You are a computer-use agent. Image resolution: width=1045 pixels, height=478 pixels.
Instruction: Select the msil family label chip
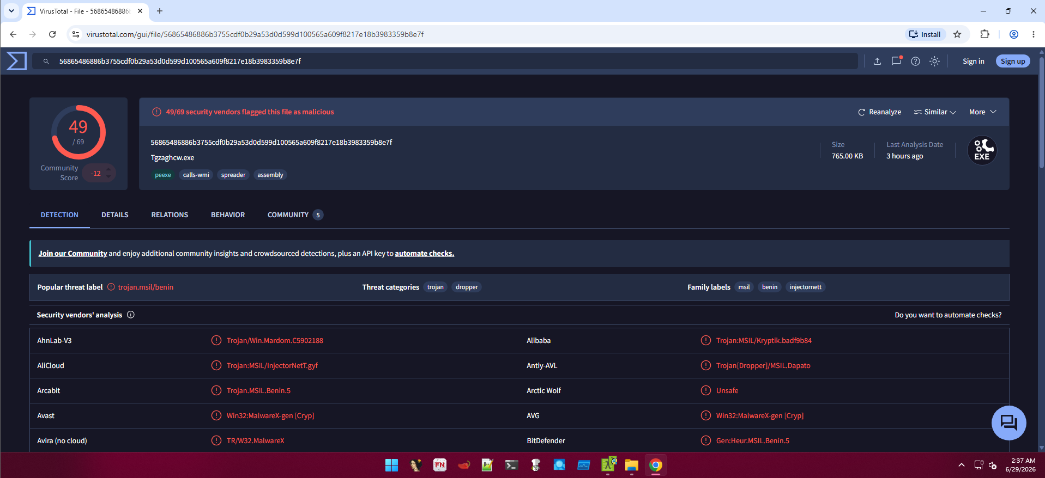(x=744, y=287)
